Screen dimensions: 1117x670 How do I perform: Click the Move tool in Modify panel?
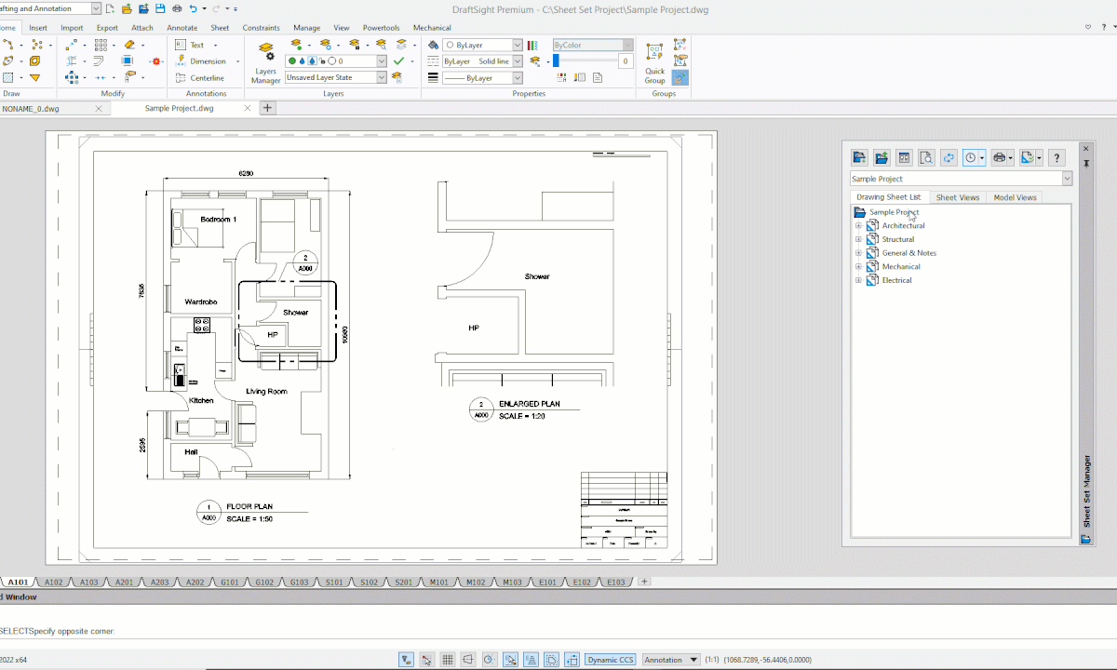[73, 44]
